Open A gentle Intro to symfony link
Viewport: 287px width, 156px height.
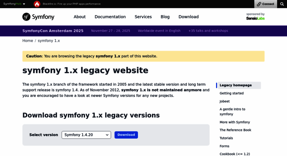point(232,112)
